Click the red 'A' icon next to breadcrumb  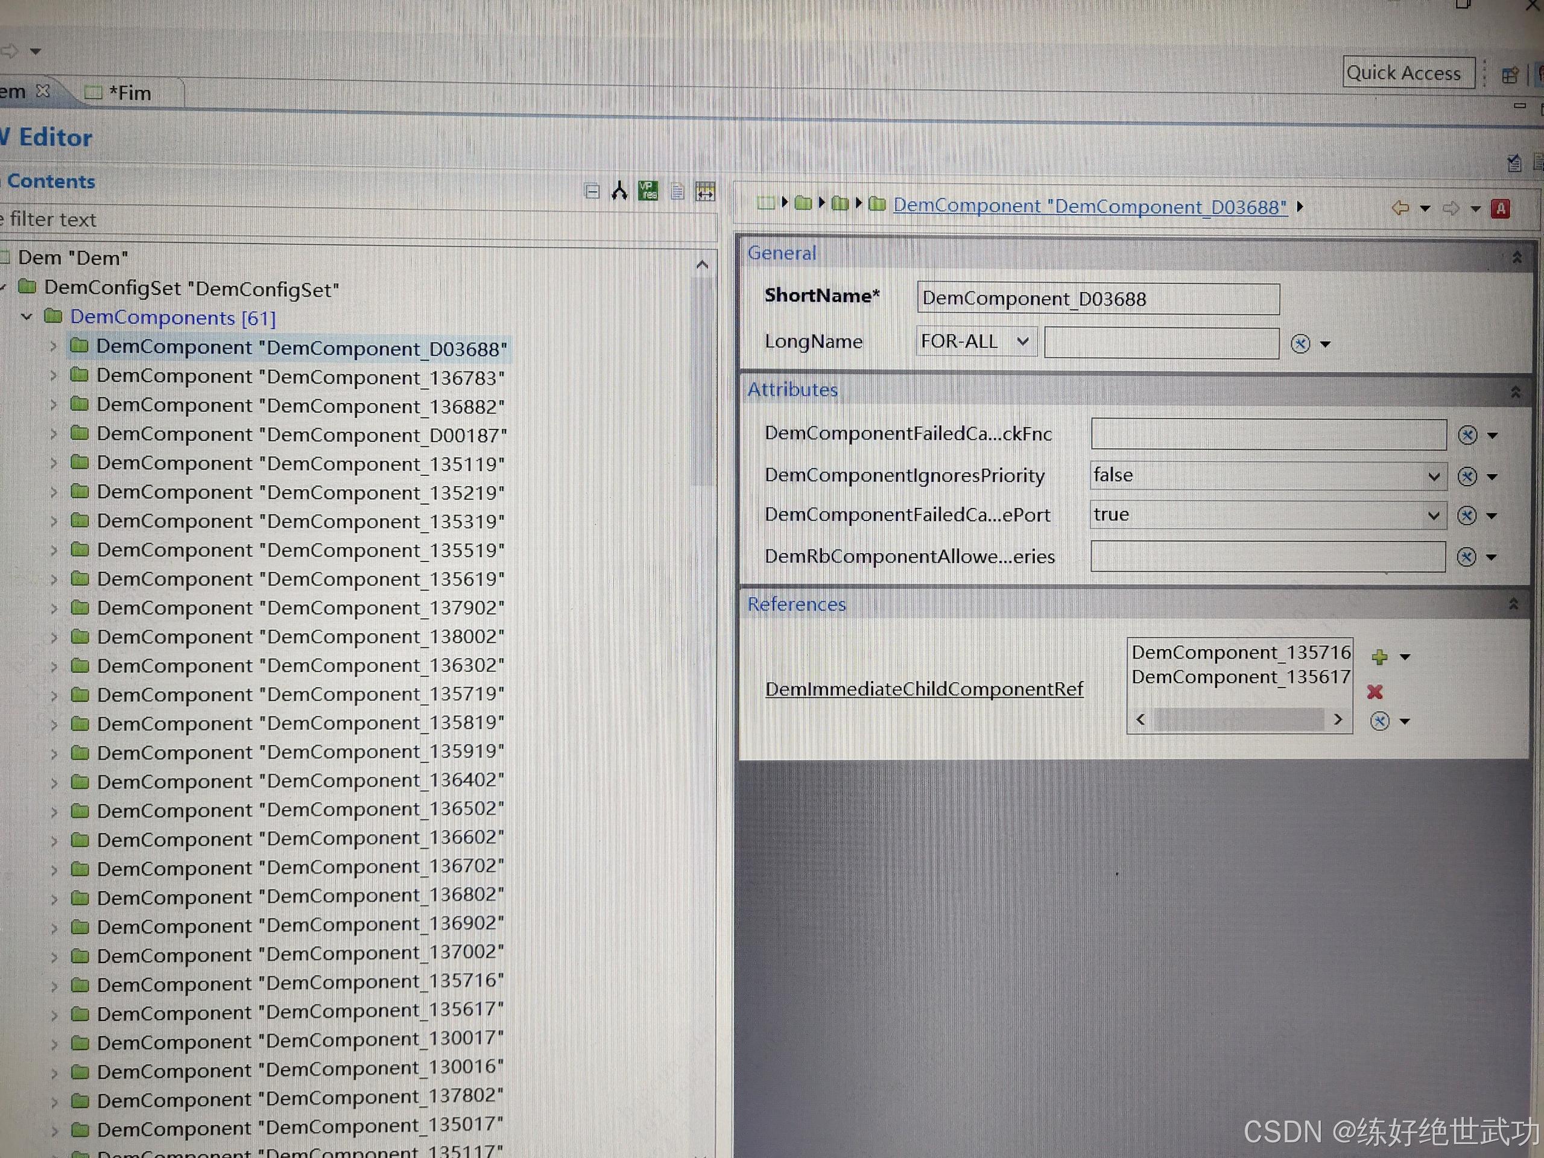click(x=1500, y=208)
